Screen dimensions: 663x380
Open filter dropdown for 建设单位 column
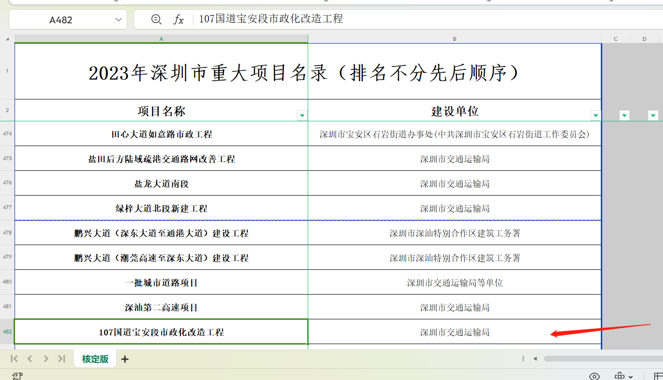coord(595,116)
